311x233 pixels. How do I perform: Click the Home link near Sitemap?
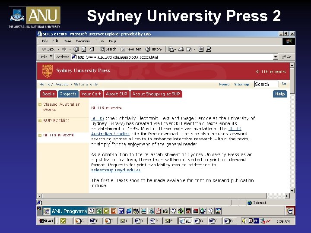(x=224, y=84)
